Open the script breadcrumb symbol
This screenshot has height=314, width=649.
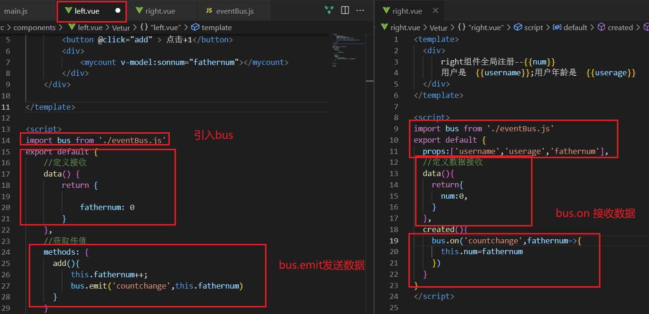coord(528,27)
